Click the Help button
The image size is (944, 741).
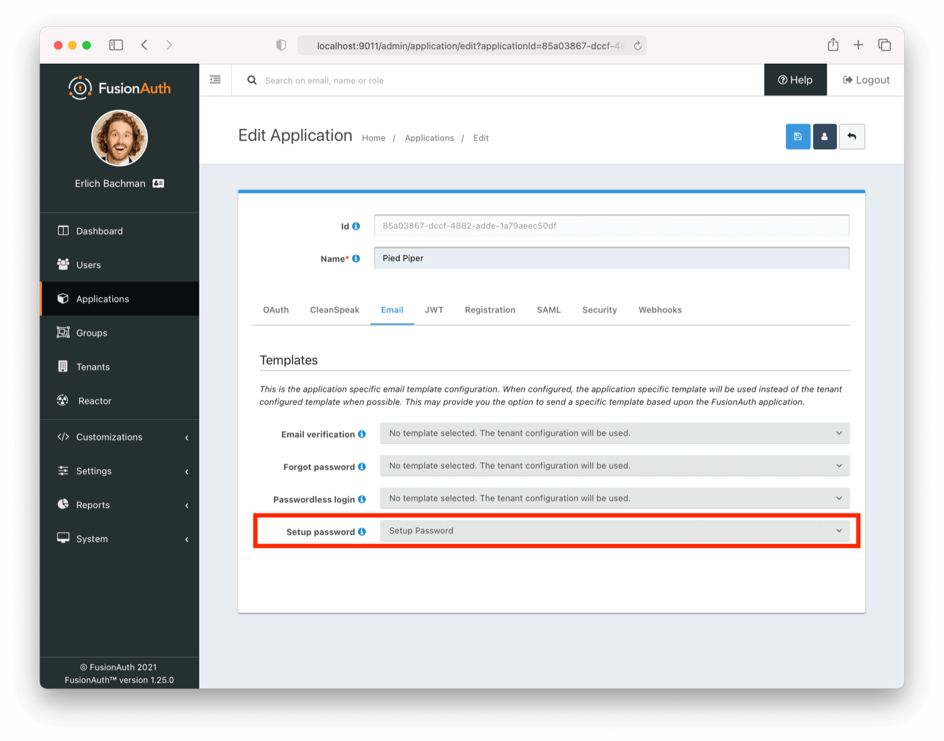pyautogui.click(x=795, y=80)
